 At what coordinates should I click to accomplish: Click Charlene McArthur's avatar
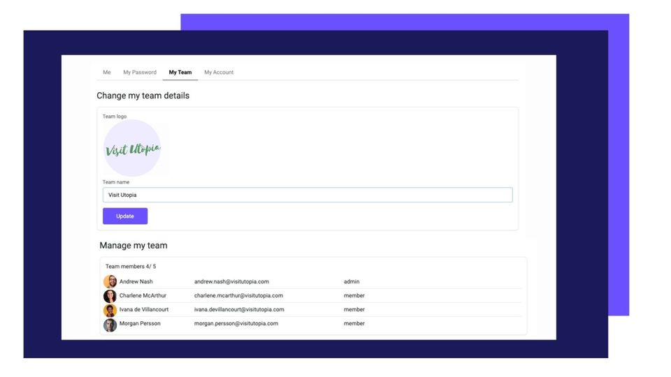[x=110, y=296]
